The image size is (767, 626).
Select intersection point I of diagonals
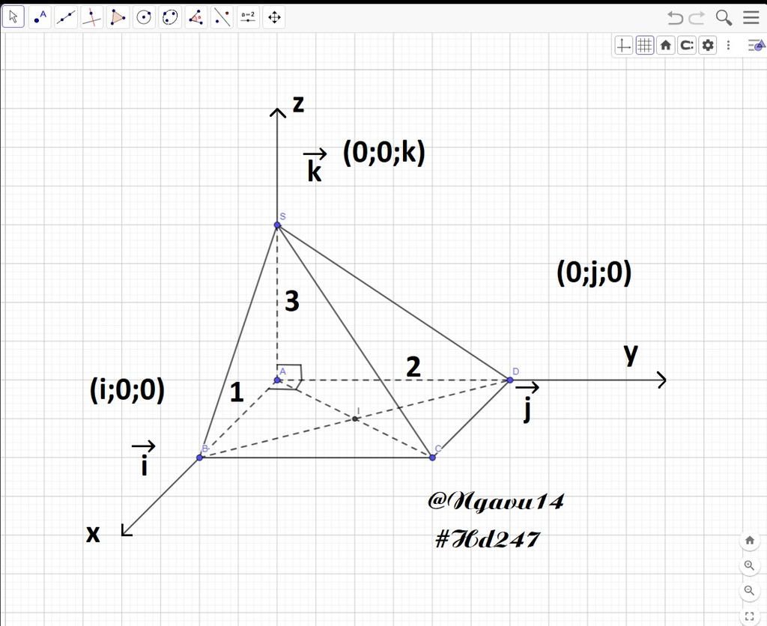[354, 419]
